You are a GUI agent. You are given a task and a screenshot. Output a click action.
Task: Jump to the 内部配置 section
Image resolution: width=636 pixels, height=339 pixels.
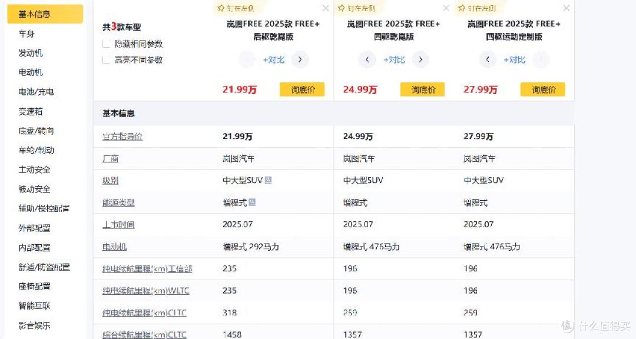[35, 247]
